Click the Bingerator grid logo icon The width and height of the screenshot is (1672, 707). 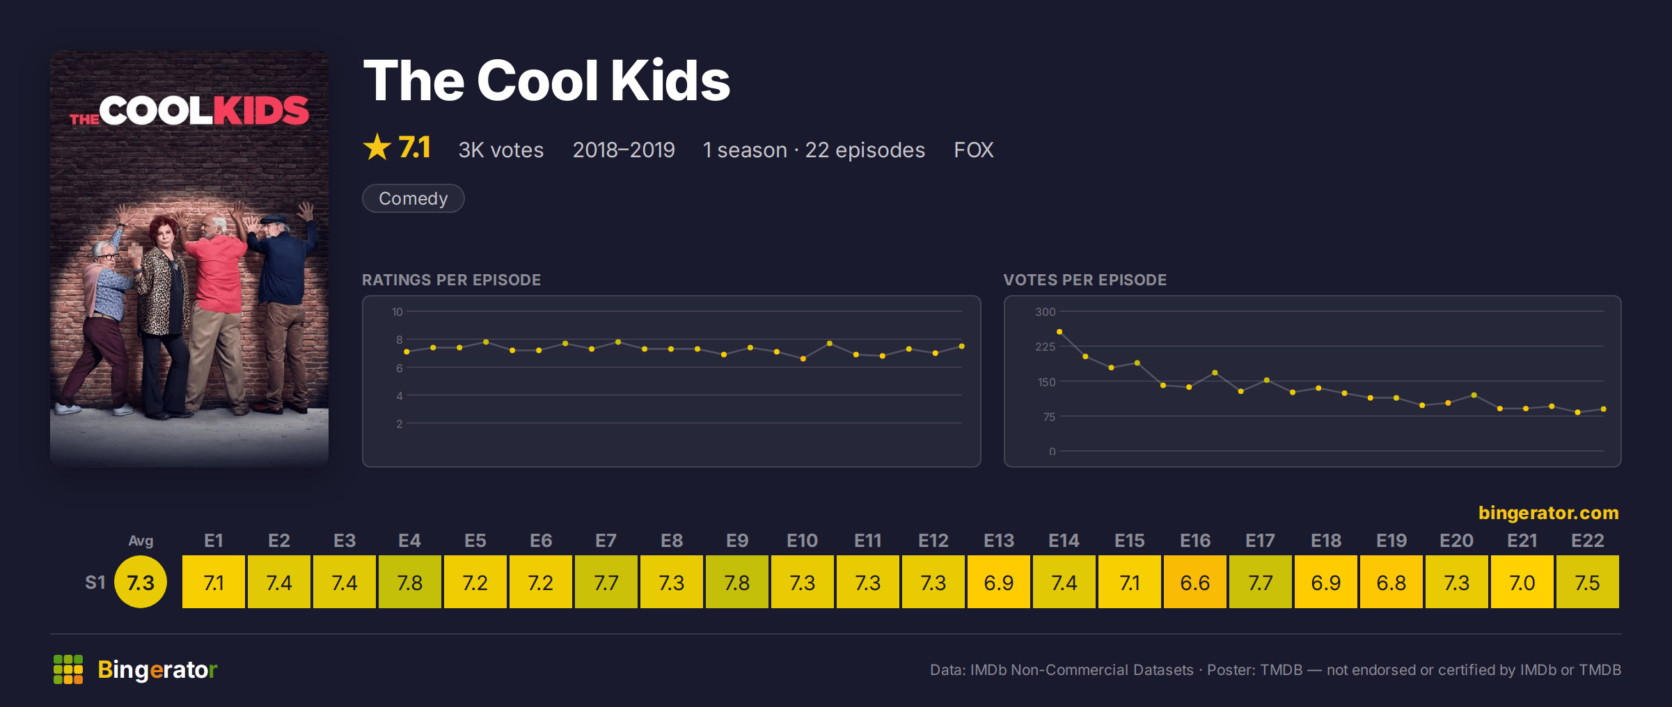(68, 669)
